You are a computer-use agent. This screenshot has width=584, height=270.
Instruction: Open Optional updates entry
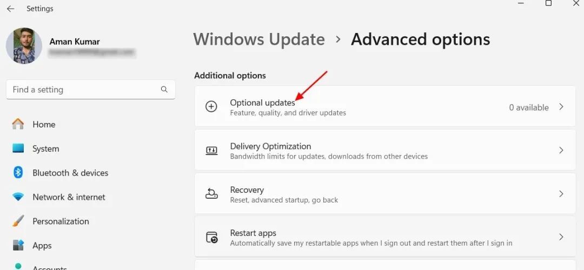coord(385,106)
